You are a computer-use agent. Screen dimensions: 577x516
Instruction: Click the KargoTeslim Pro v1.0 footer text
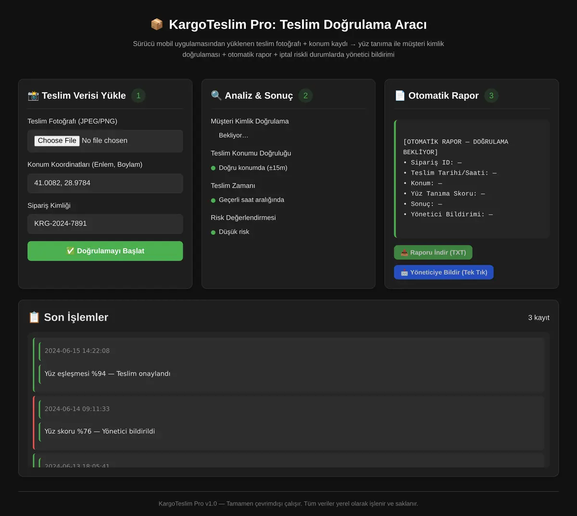click(x=288, y=503)
